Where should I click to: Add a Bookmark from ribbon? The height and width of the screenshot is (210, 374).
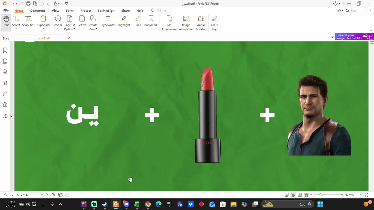click(151, 22)
